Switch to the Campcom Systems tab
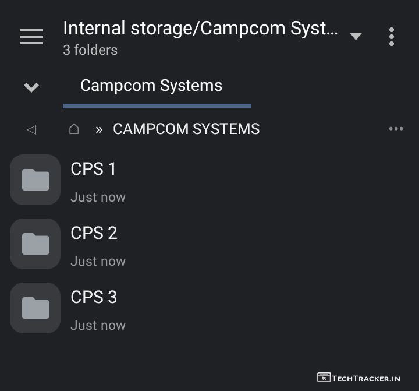Image resolution: width=419 pixels, height=391 pixels. pyautogui.click(x=151, y=86)
